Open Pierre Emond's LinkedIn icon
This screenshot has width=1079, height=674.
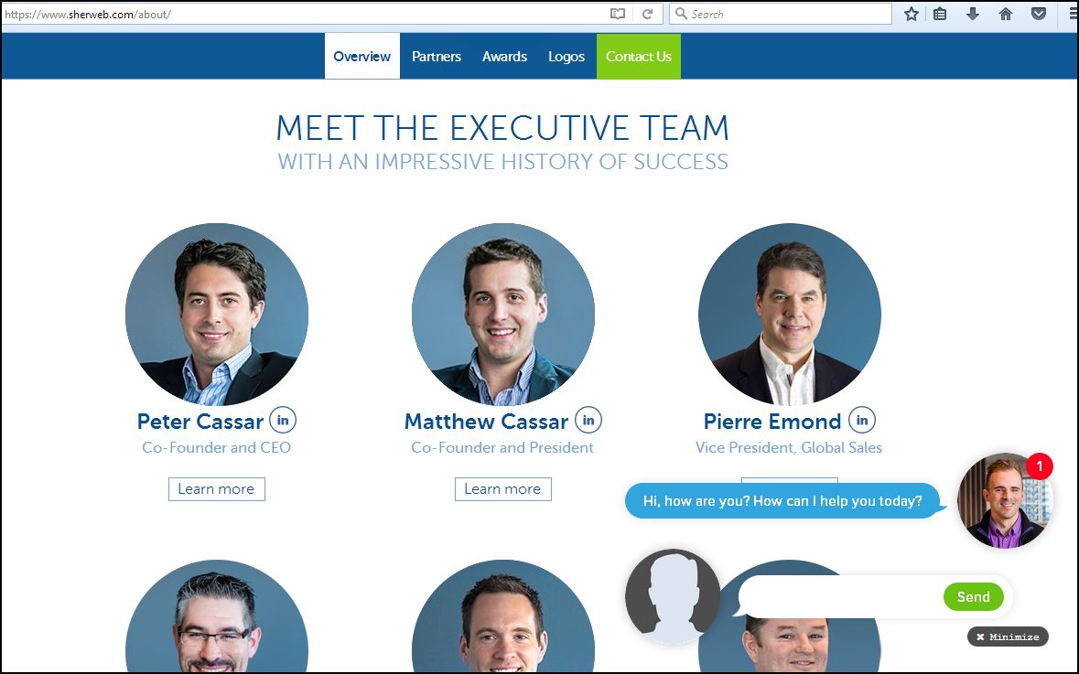[862, 420]
